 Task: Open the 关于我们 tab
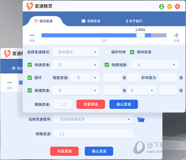[134, 21]
